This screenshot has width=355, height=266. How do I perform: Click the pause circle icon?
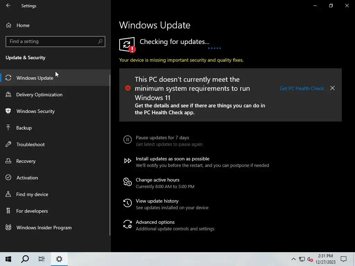[x=128, y=140]
